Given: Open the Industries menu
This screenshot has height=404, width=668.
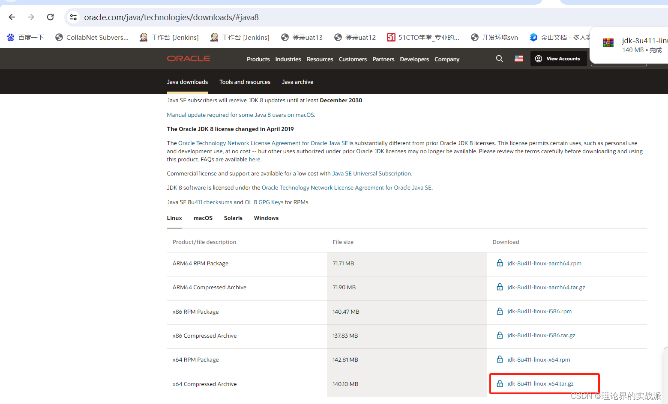Looking at the screenshot, I should [x=288, y=59].
